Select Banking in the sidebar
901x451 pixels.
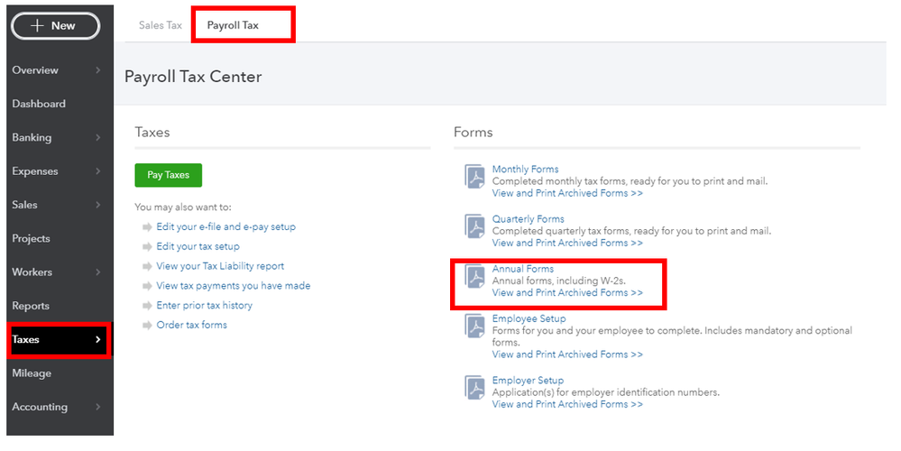tap(32, 137)
